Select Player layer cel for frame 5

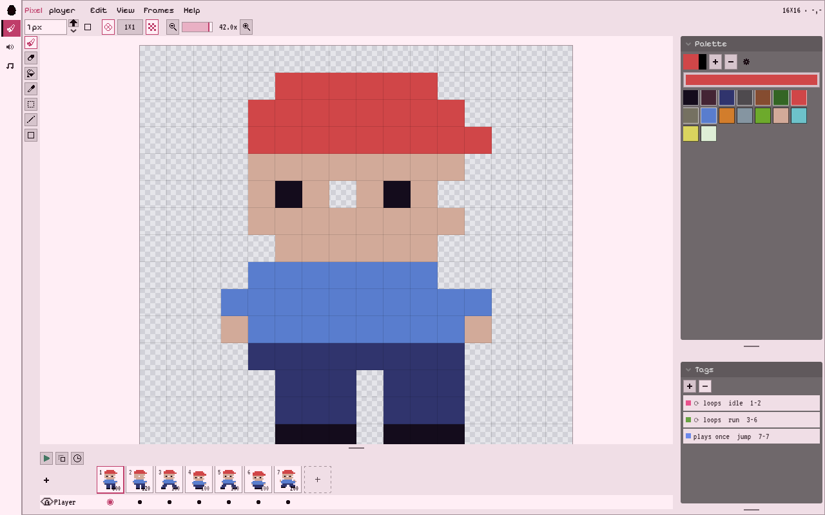[x=229, y=502]
